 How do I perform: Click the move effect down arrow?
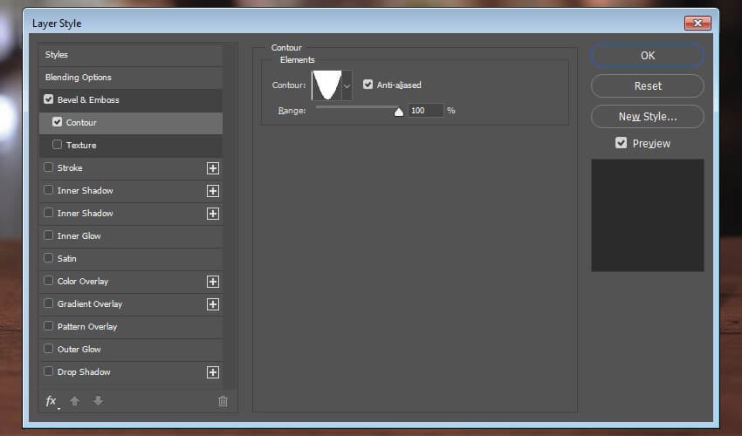coord(98,401)
